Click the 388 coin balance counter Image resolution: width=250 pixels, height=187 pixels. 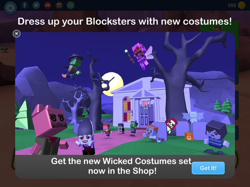232,5
